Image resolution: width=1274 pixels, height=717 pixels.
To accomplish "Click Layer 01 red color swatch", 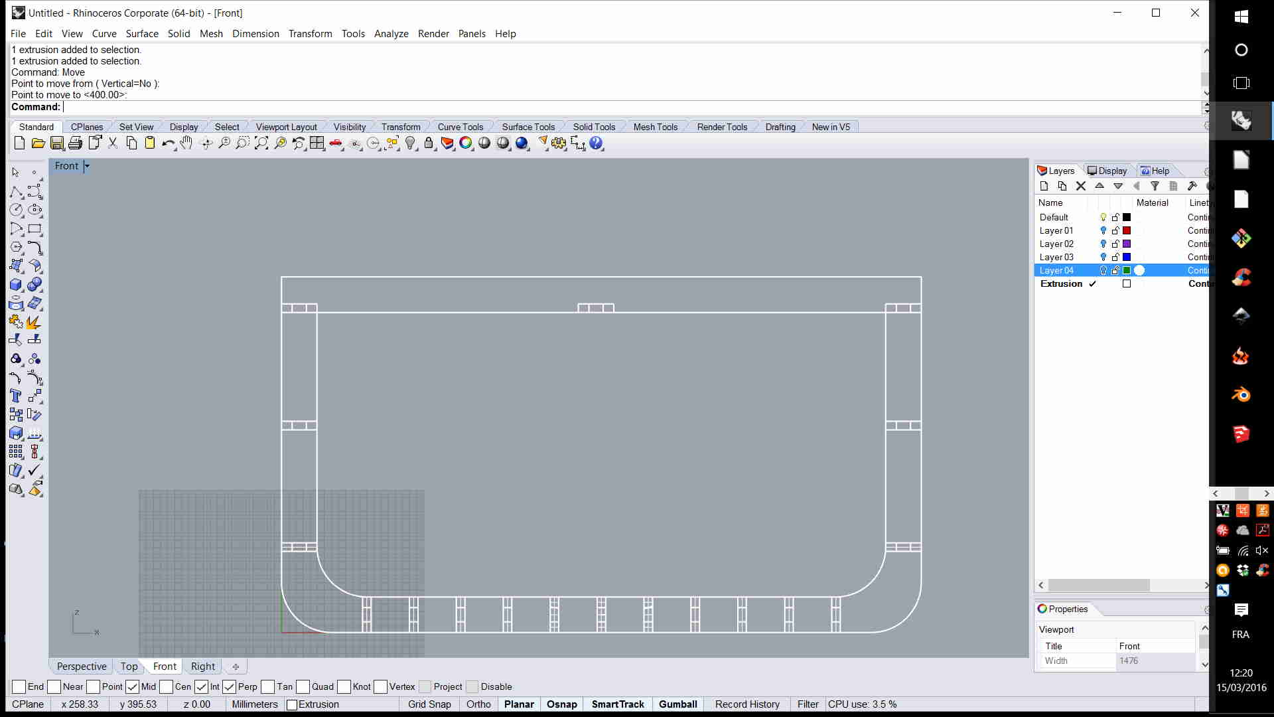I will click(1127, 230).
